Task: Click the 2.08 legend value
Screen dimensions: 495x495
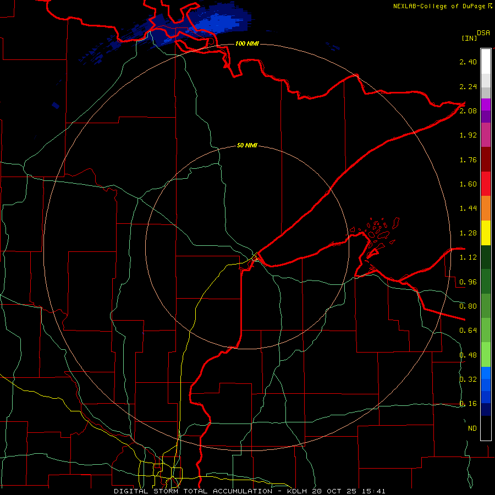Action: click(x=468, y=111)
